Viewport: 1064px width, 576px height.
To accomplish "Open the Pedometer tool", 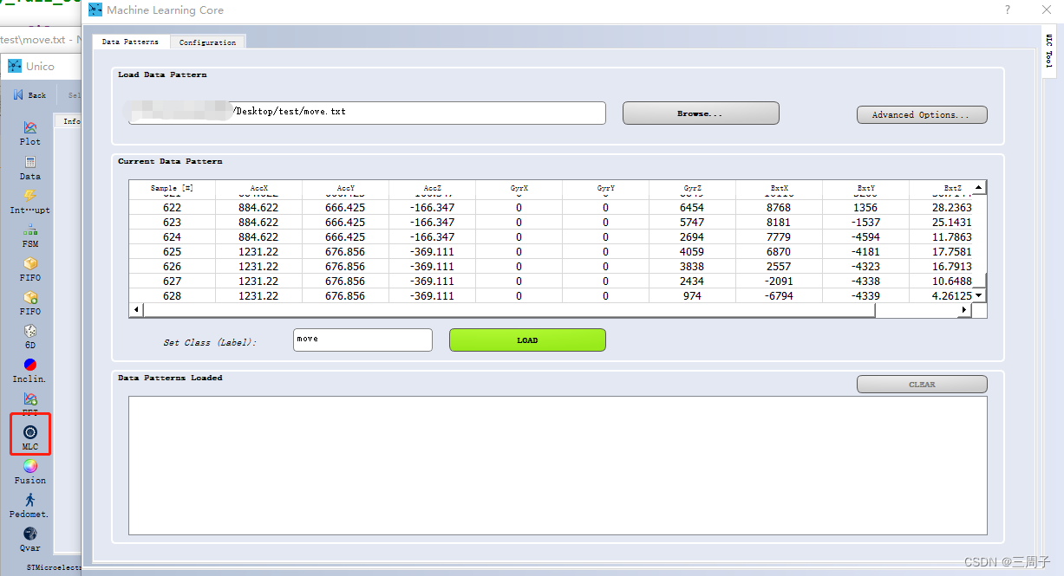I will 30,506.
